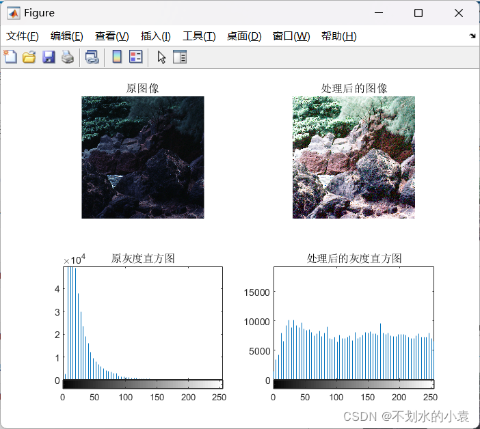The height and width of the screenshot is (429, 480).
Task: Close the Figure window
Action: point(459,13)
